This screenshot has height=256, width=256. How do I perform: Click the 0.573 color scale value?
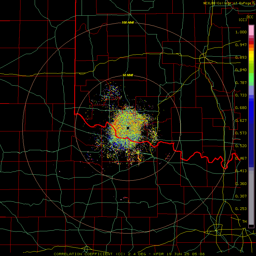[x=241, y=133]
